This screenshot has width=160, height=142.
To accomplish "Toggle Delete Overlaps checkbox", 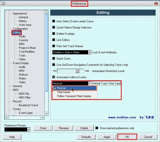I will [54, 34].
